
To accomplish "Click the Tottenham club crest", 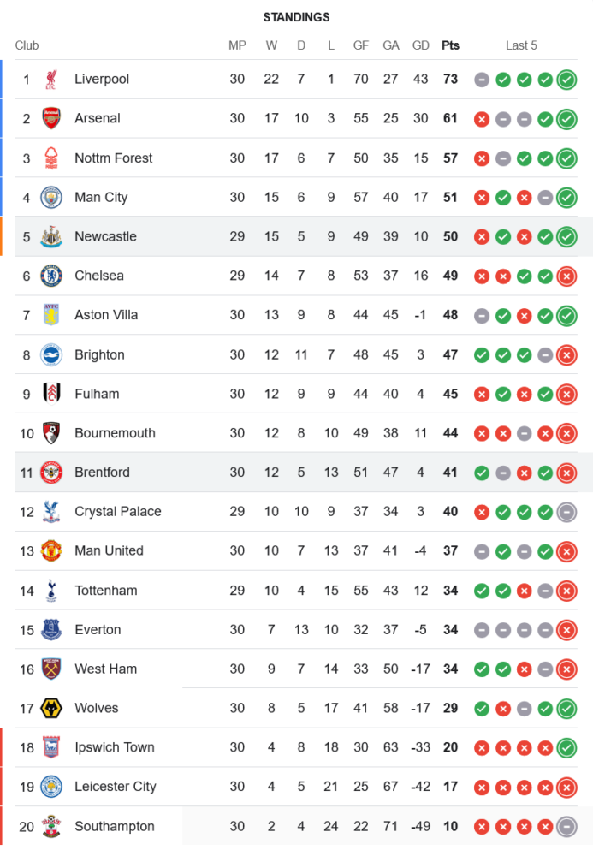I will (x=51, y=591).
